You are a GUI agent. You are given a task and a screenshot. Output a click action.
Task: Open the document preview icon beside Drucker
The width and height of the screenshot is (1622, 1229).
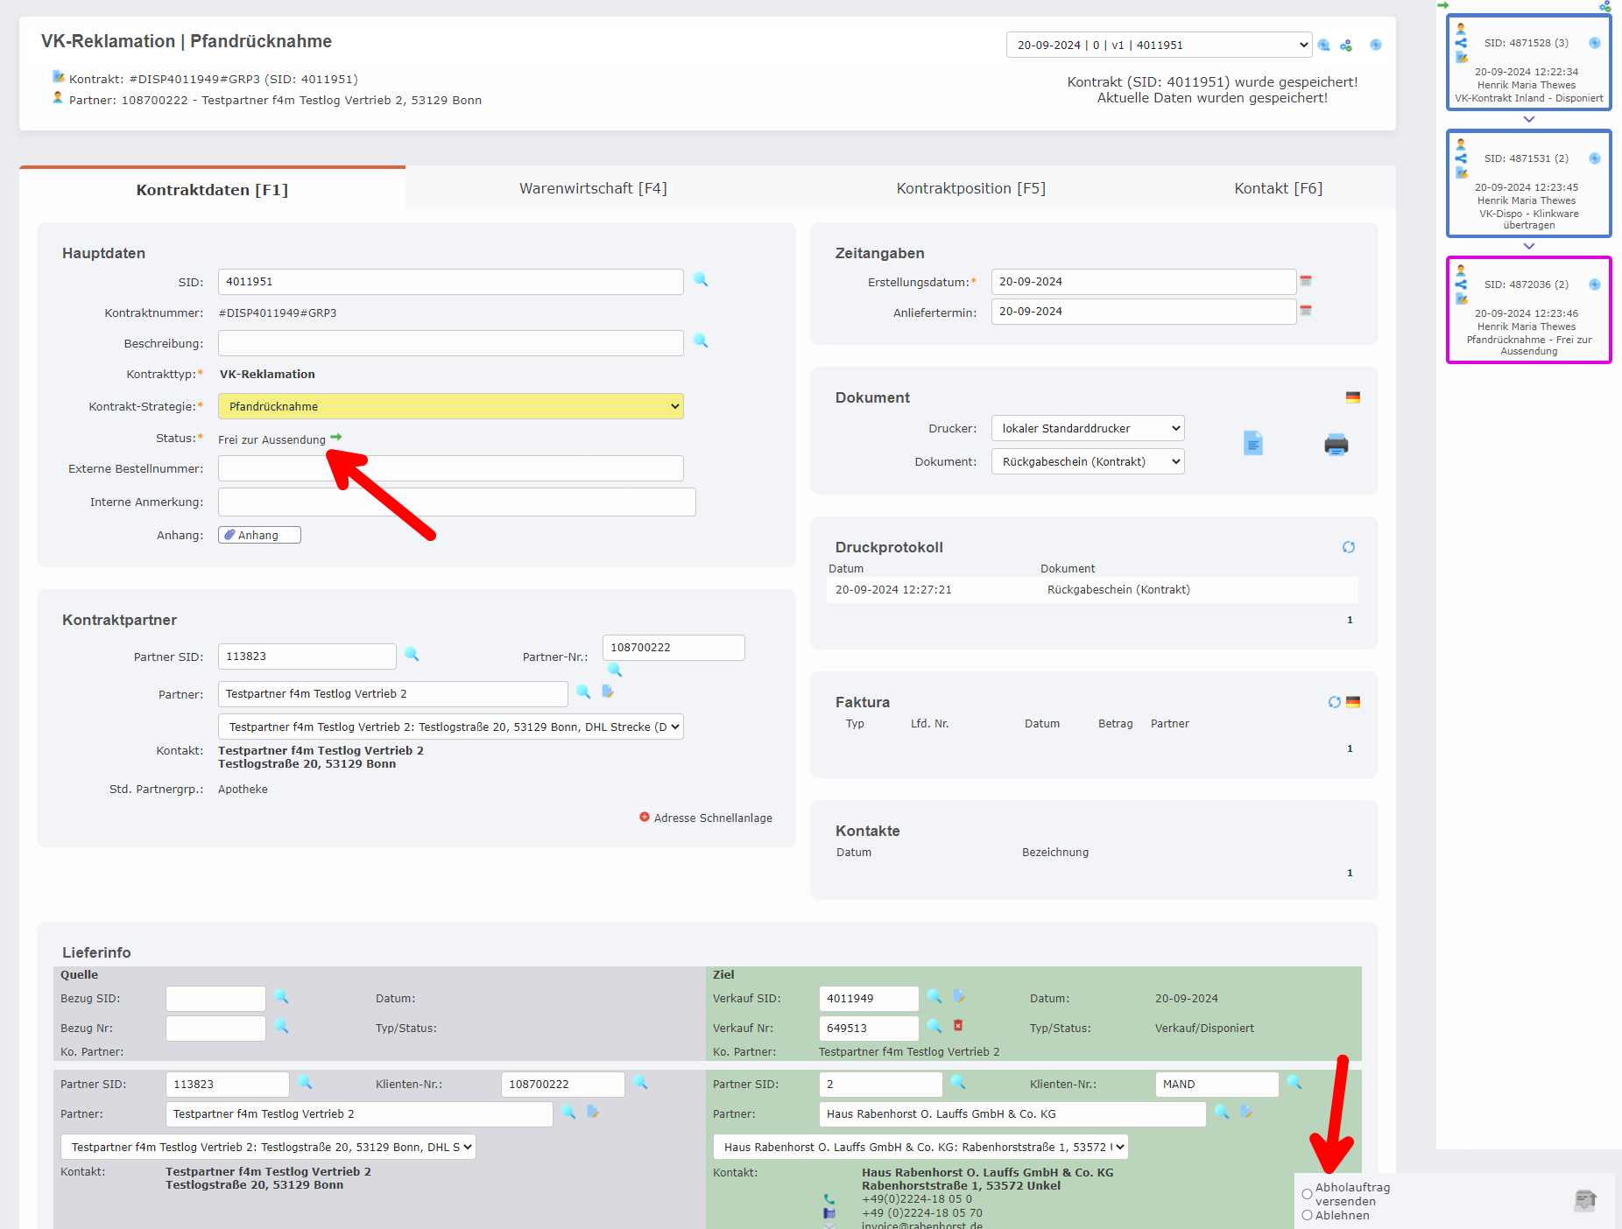pos(1252,444)
